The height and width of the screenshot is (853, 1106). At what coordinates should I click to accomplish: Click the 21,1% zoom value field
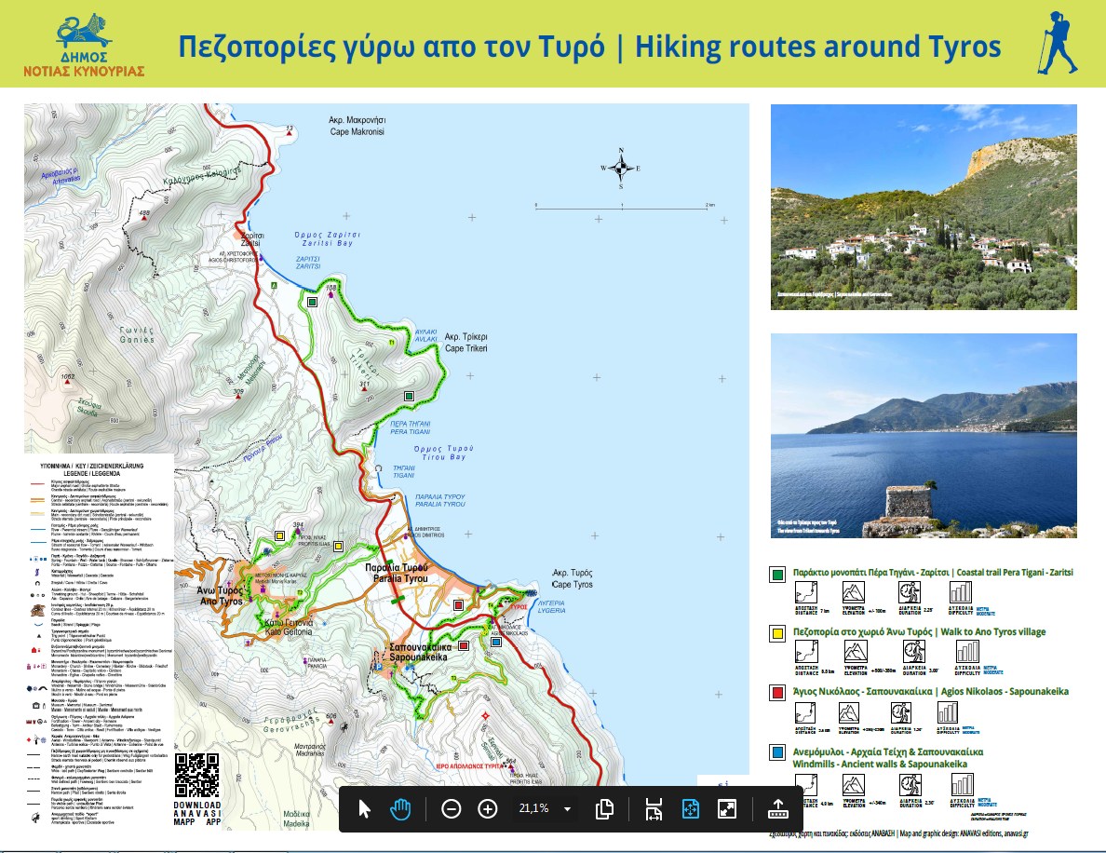coord(534,808)
